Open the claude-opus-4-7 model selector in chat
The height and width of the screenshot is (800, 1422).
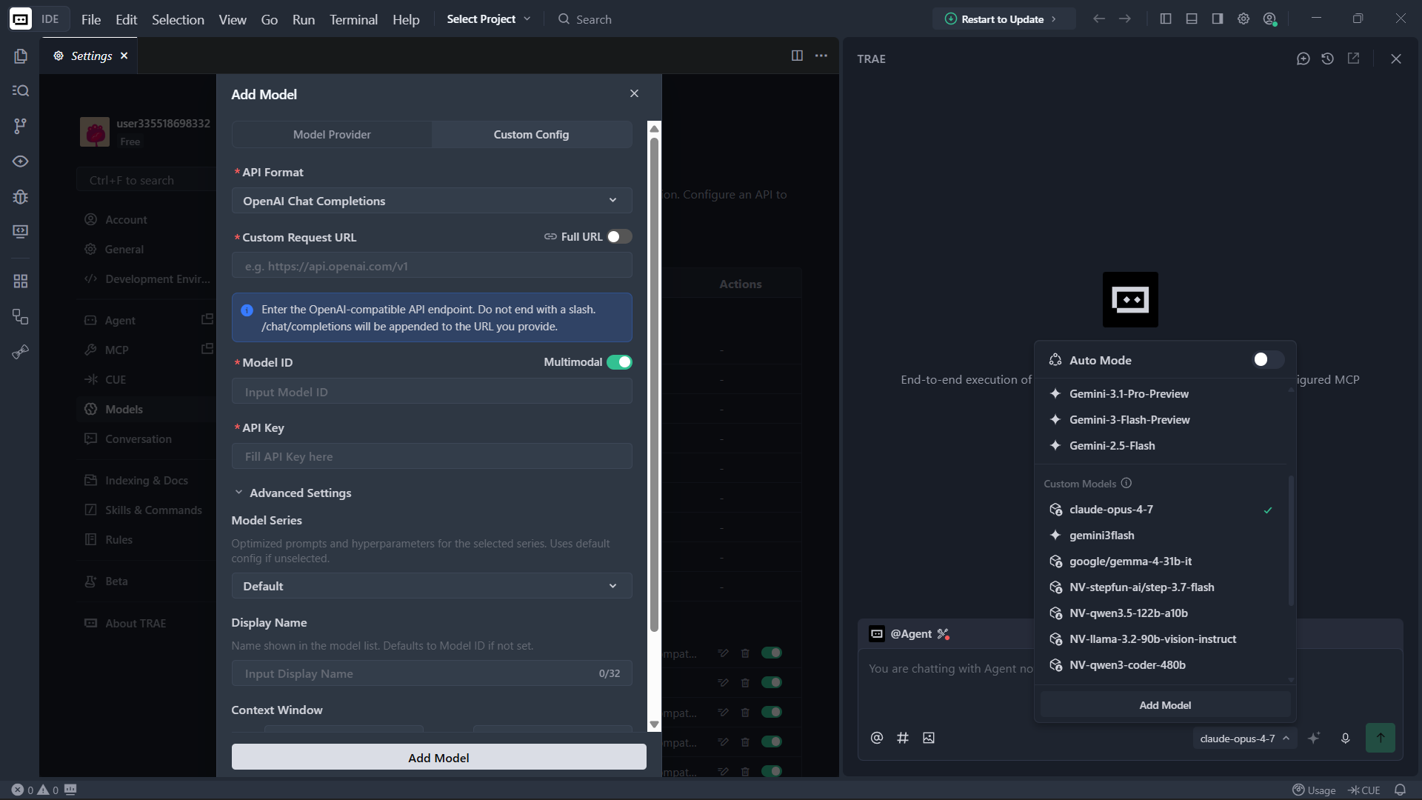[x=1244, y=739]
